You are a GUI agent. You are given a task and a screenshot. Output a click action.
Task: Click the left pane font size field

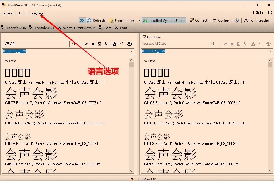(77, 44)
